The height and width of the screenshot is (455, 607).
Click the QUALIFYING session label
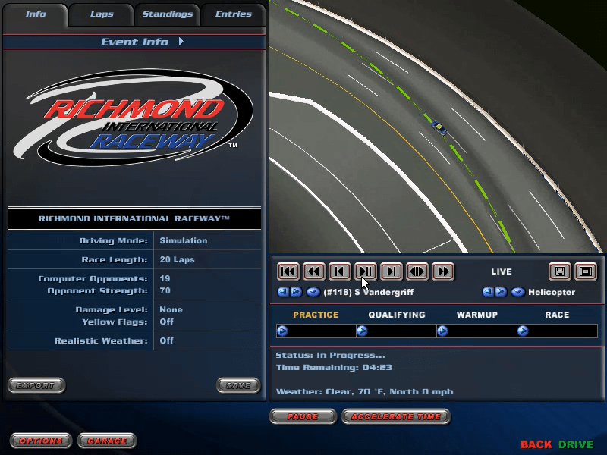[397, 315]
